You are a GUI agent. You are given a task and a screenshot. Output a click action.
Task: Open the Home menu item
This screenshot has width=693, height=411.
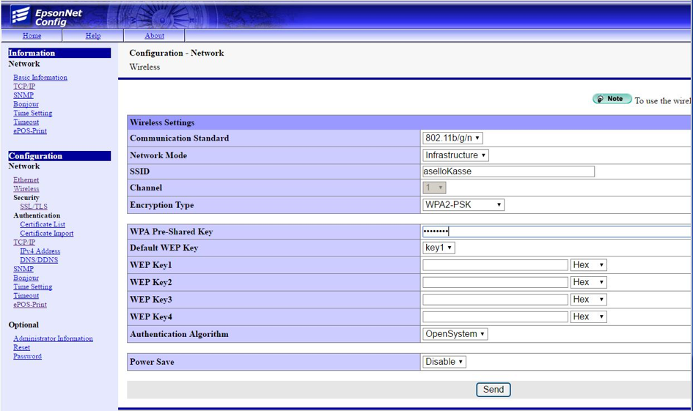[x=32, y=35]
